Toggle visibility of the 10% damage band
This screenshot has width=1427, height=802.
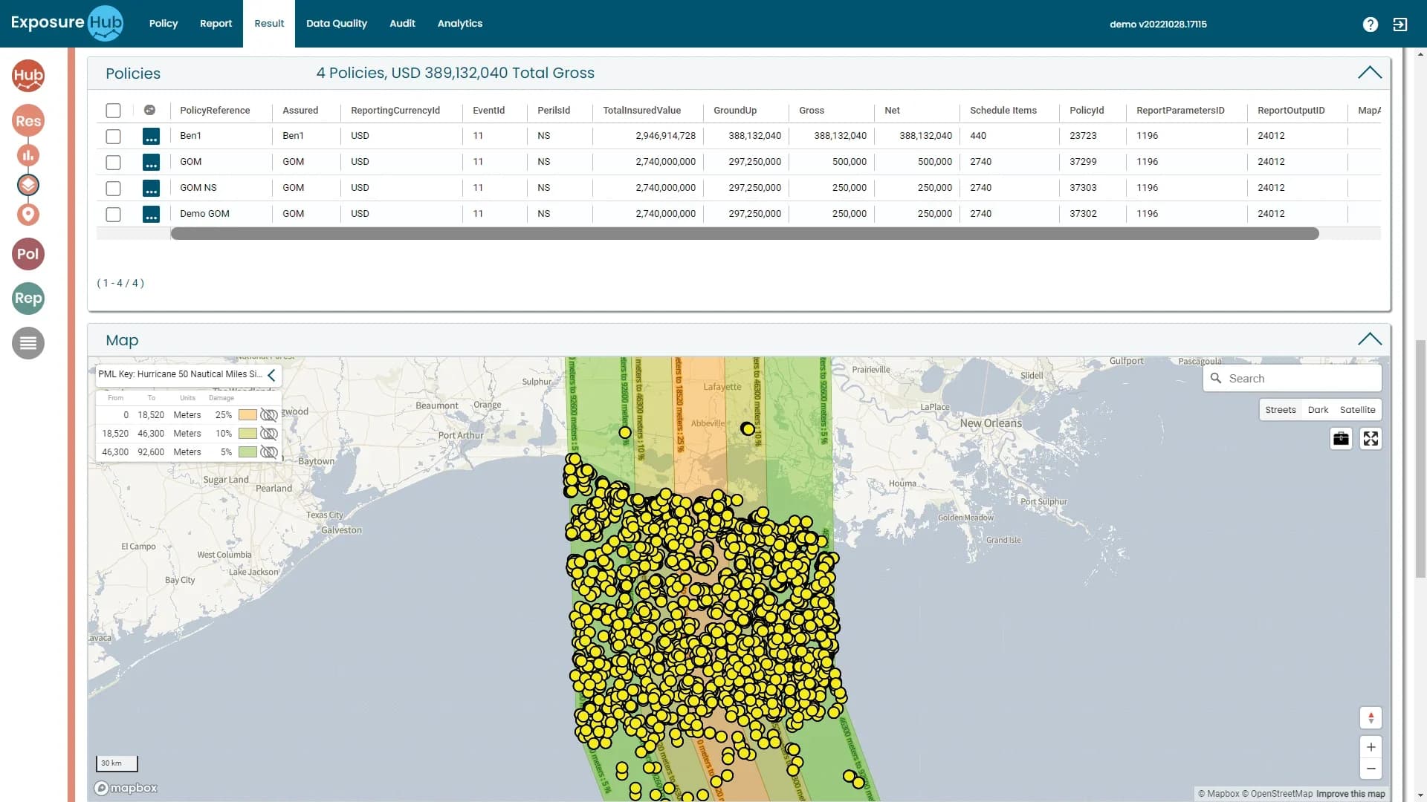coord(269,434)
